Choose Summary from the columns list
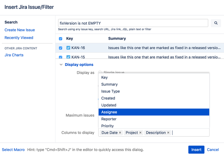Screen dimensions: 224x155 pos(154,84)
